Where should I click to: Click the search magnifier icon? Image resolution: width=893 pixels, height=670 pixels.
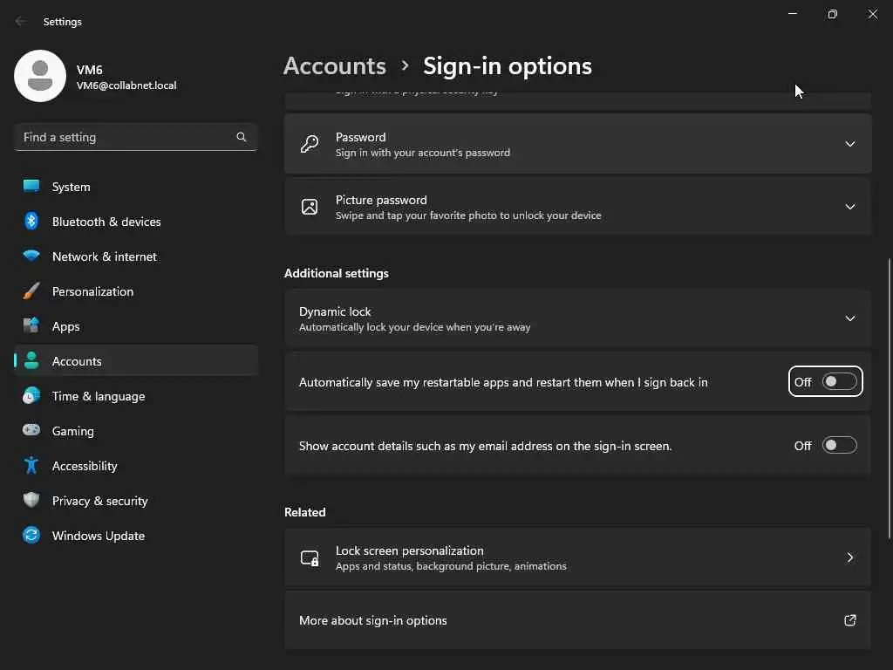coord(242,137)
